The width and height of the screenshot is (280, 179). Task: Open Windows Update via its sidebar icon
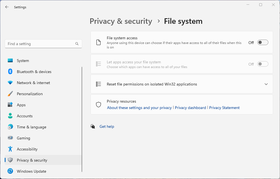[10, 171]
